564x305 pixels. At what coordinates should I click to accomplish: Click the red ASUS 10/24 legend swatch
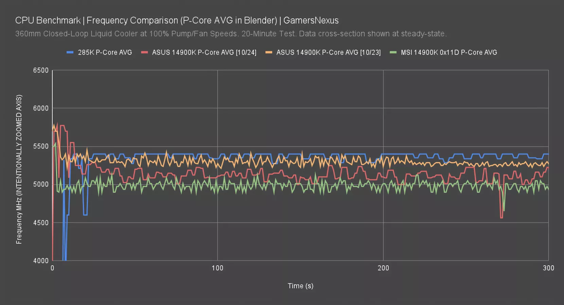(x=145, y=53)
